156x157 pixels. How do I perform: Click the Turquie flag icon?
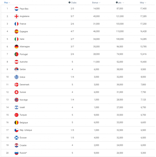point(16,115)
